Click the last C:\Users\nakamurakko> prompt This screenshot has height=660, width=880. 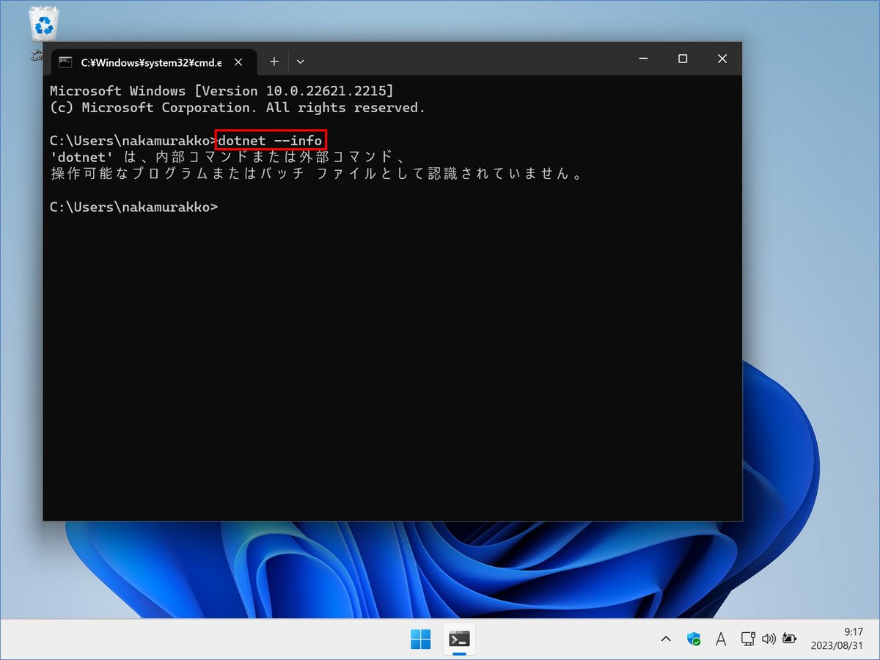click(x=133, y=207)
